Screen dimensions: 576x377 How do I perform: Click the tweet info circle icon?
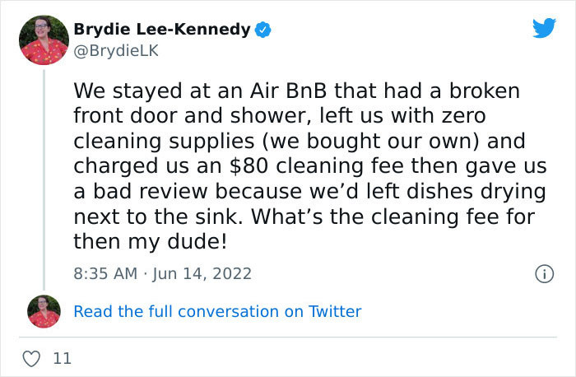[543, 273]
